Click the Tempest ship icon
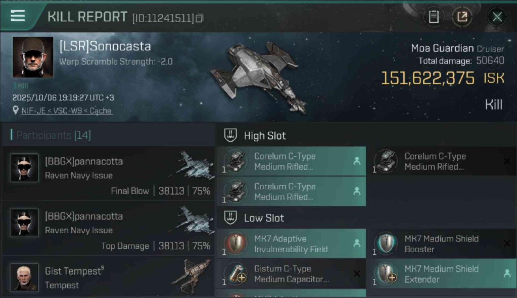This screenshot has width=517, height=298. pos(190,276)
